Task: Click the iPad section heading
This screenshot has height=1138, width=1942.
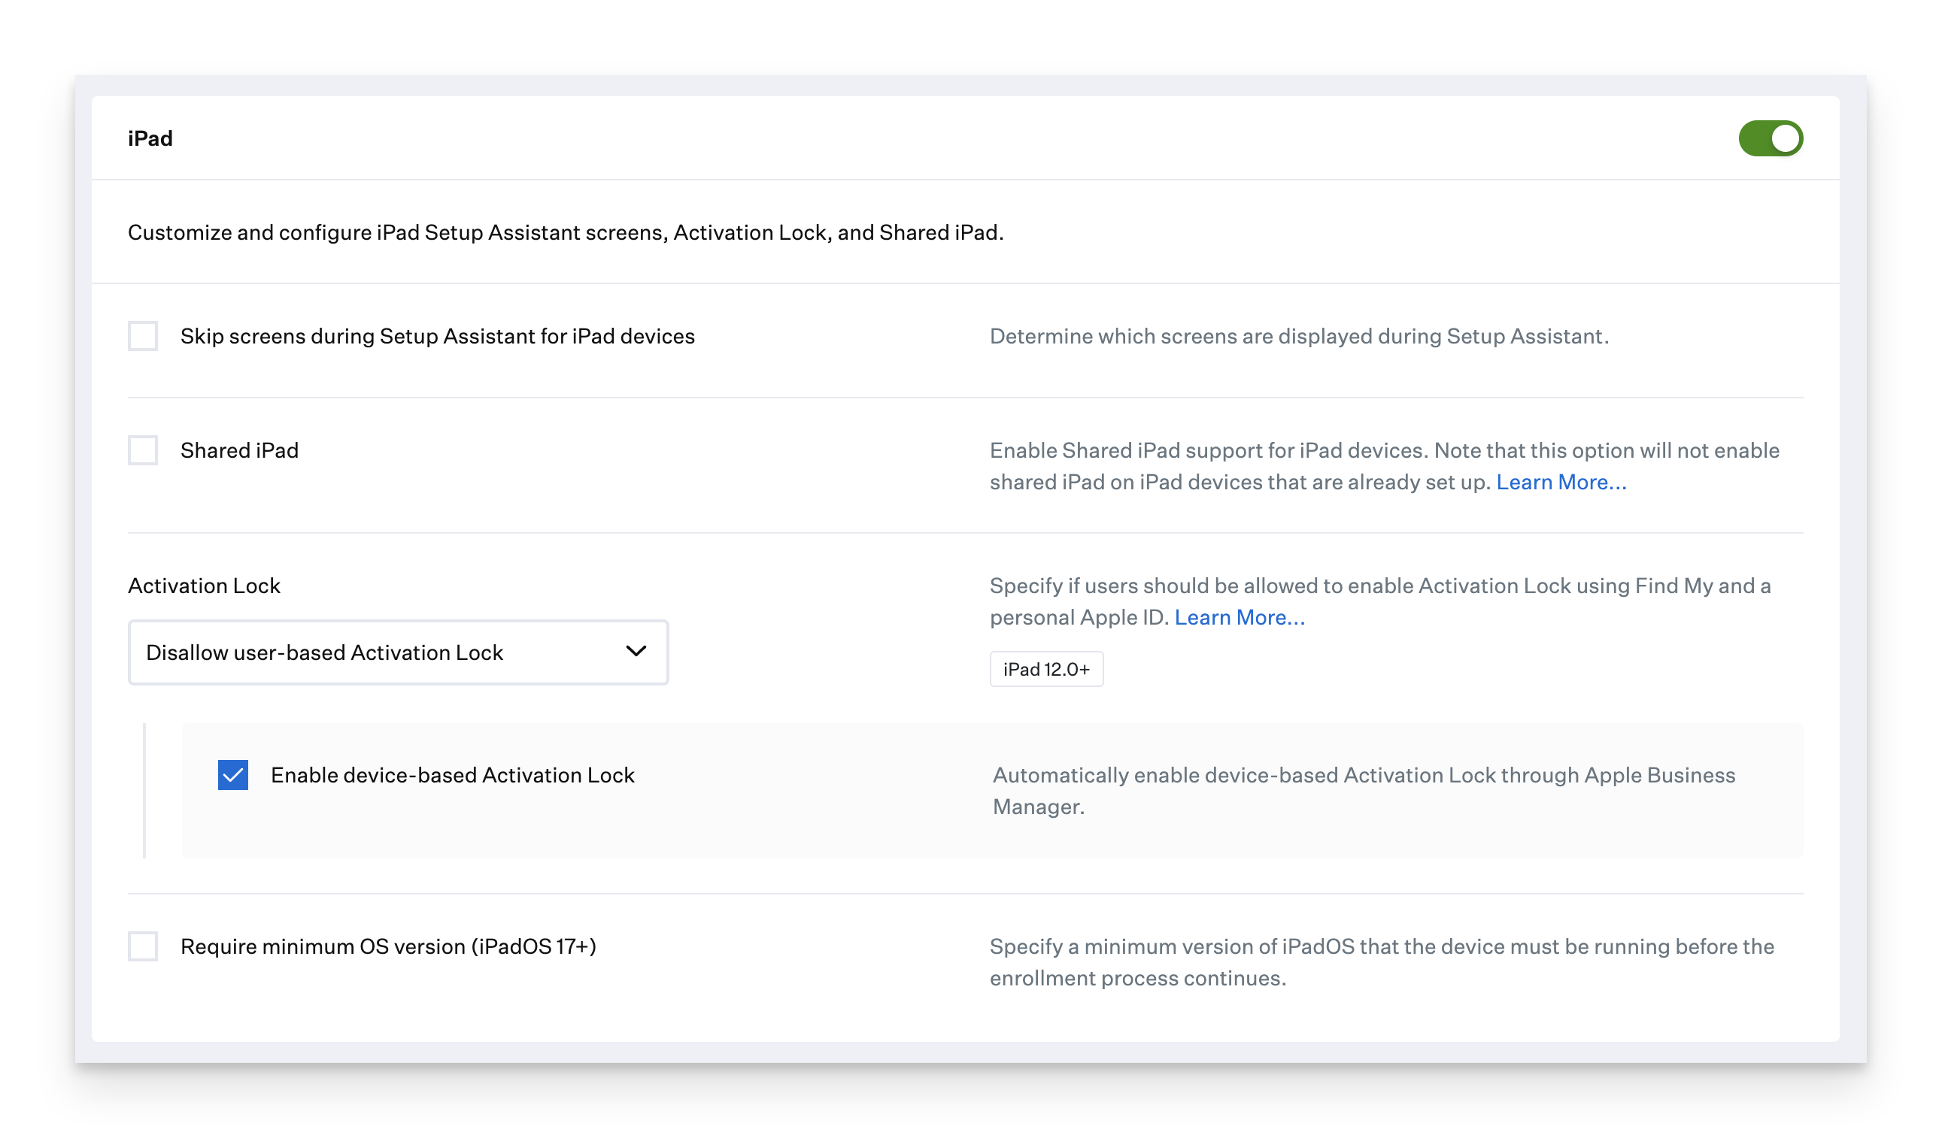Action: 150,138
